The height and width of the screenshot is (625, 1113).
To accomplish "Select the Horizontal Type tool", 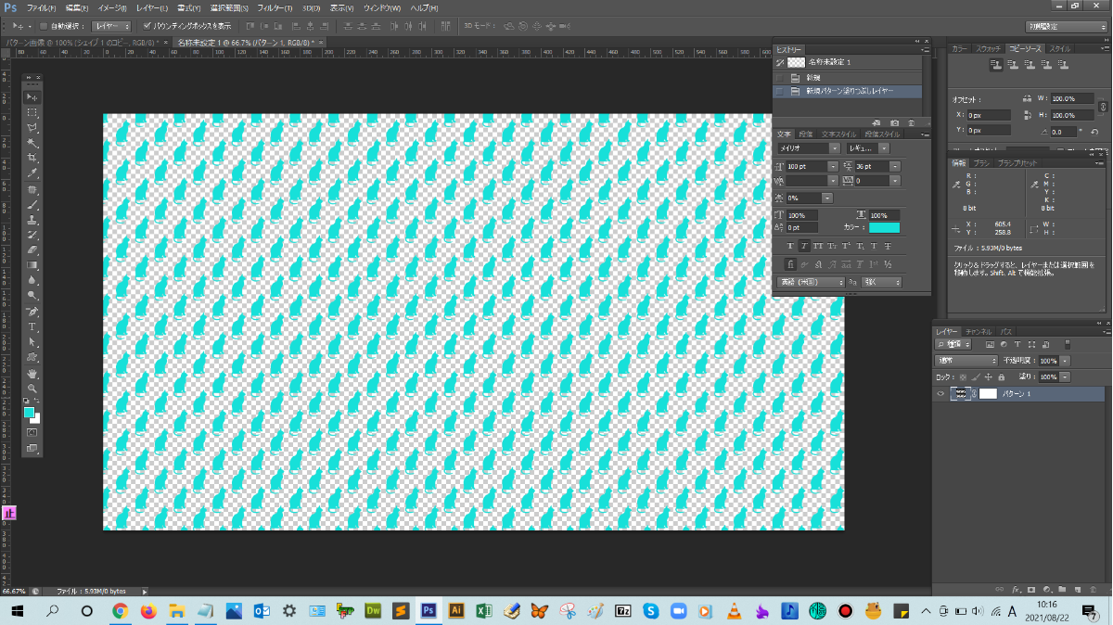I will [x=32, y=327].
